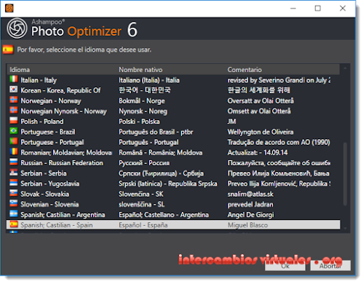Click the Slovenia flag icon
364x284 pixels.
[x=14, y=203]
